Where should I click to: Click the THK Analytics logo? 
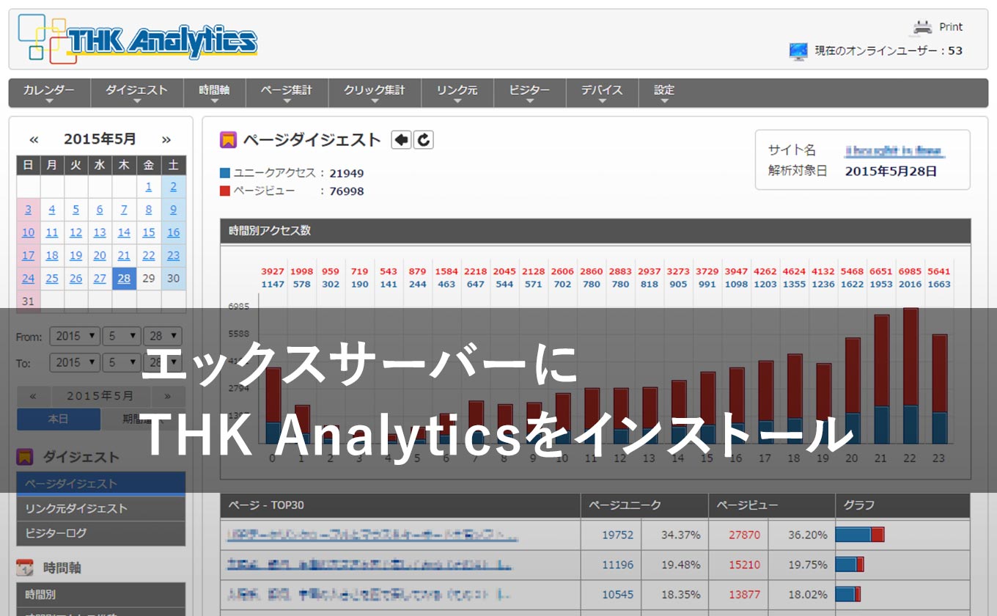pos(138,40)
